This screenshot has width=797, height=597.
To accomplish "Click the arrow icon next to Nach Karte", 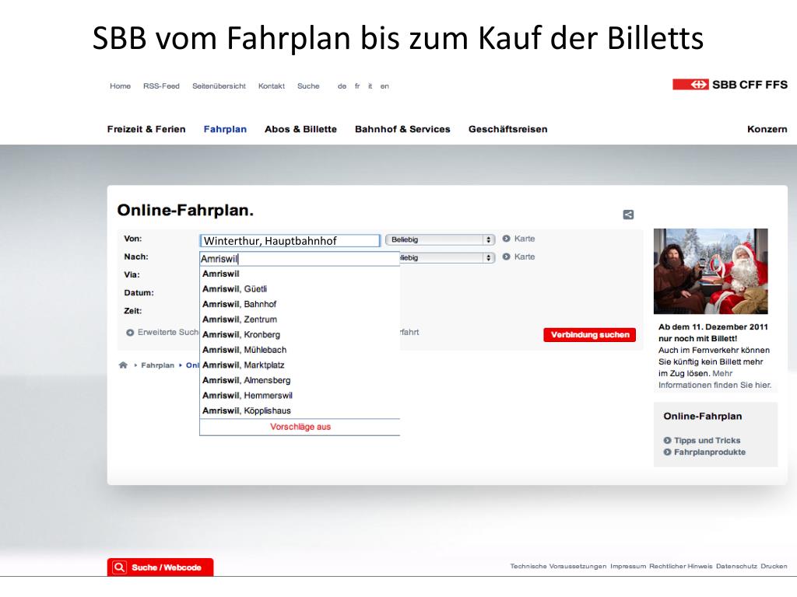I will (506, 257).
